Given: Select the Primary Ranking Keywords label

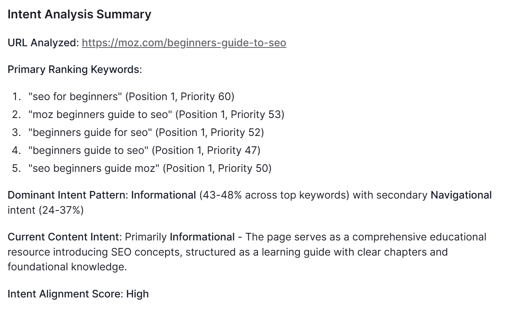Looking at the screenshot, I should 74,69.
